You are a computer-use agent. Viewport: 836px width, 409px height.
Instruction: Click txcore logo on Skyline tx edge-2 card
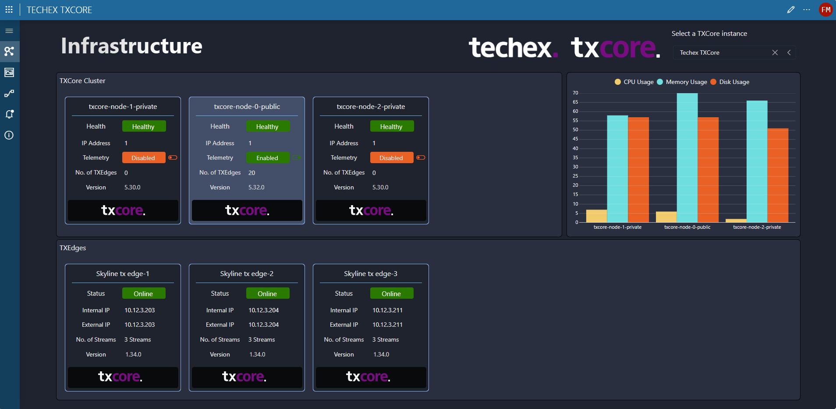247,378
